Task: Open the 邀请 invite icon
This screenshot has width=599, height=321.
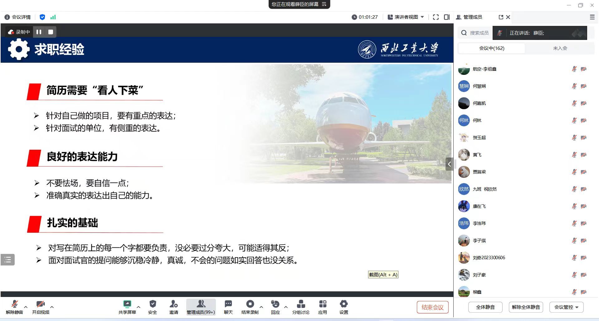Action: [x=174, y=304]
